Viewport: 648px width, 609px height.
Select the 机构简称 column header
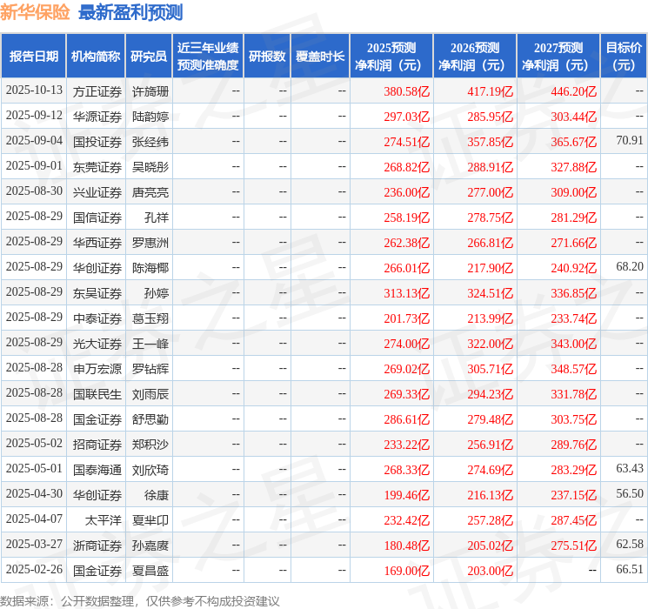(x=96, y=57)
